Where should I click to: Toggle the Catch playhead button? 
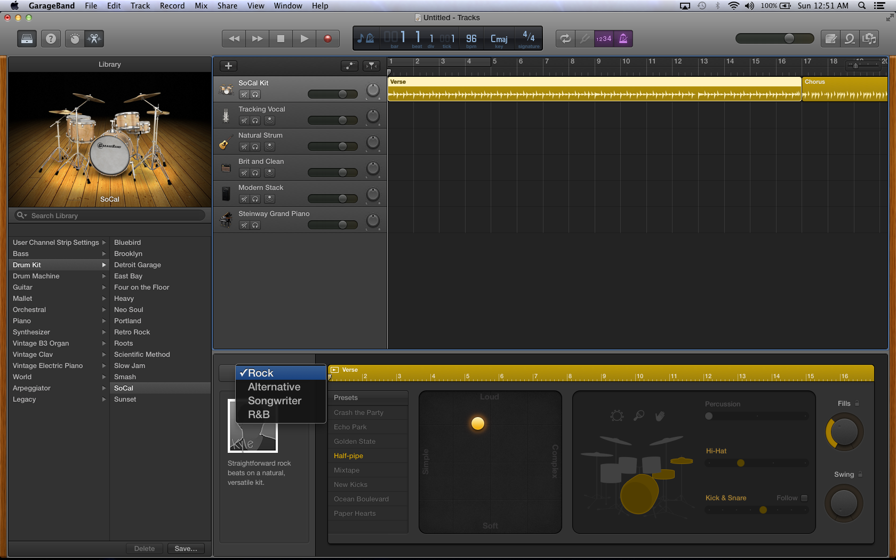click(x=371, y=66)
